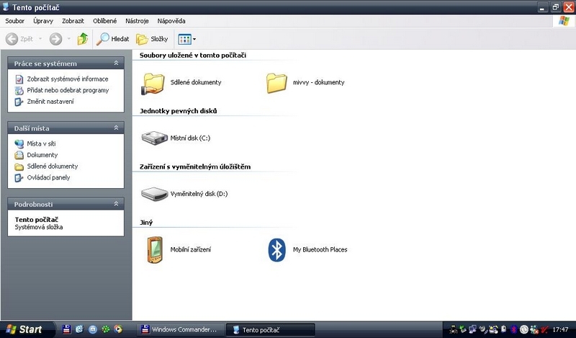Collapse the Práce se systémem panel
576x338 pixels.
point(116,64)
